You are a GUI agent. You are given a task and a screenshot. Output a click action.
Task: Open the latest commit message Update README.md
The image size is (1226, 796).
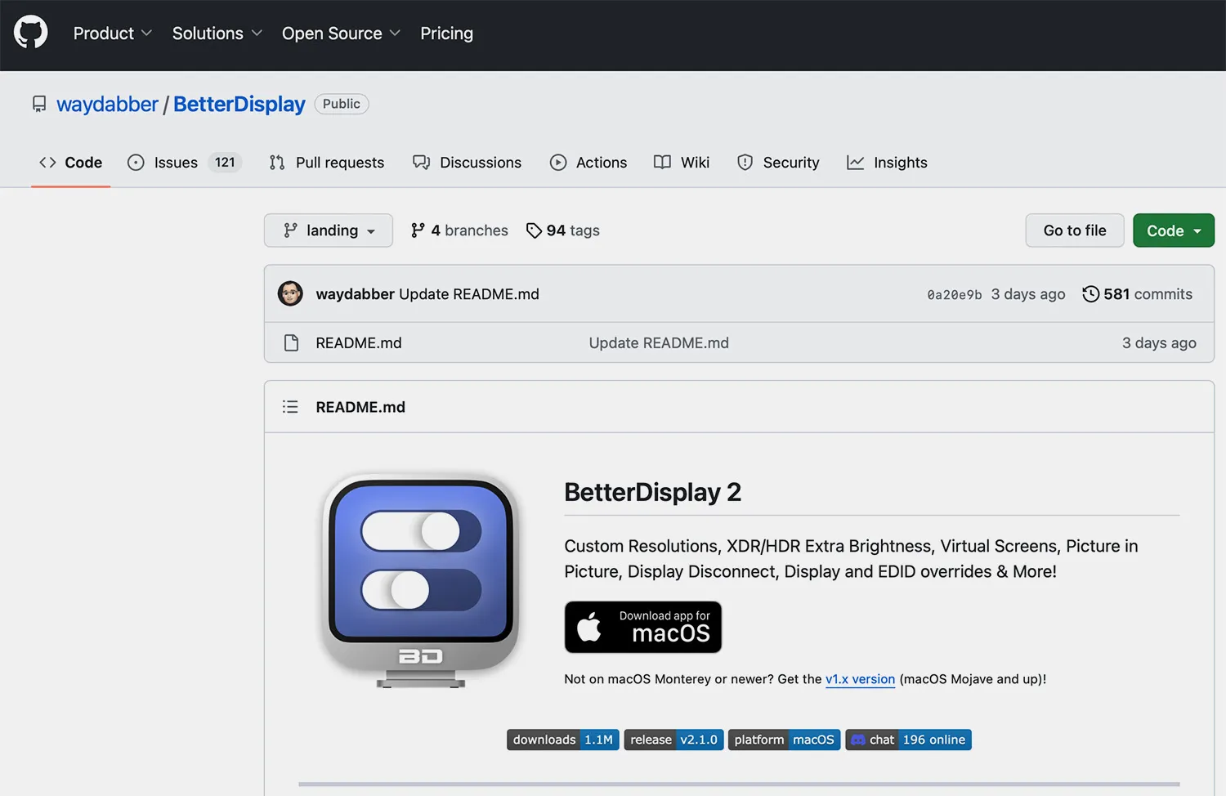click(x=469, y=294)
